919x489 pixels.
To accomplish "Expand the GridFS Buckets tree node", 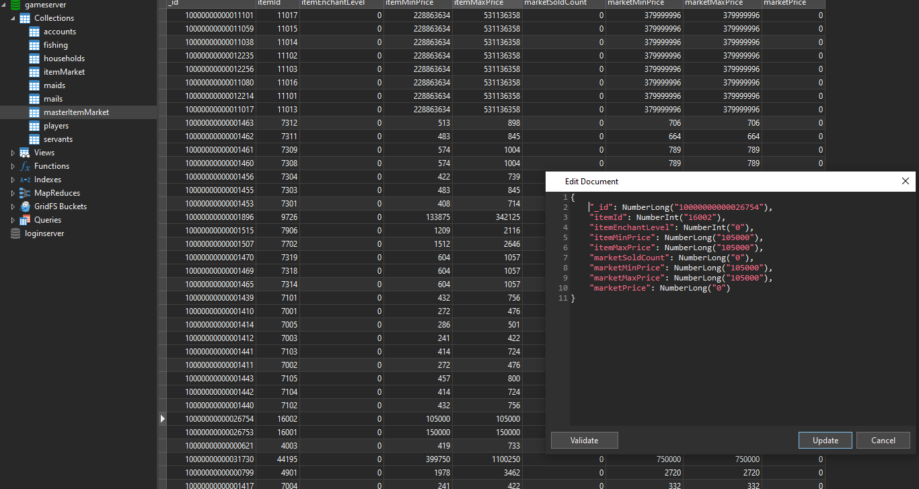I will click(13, 206).
